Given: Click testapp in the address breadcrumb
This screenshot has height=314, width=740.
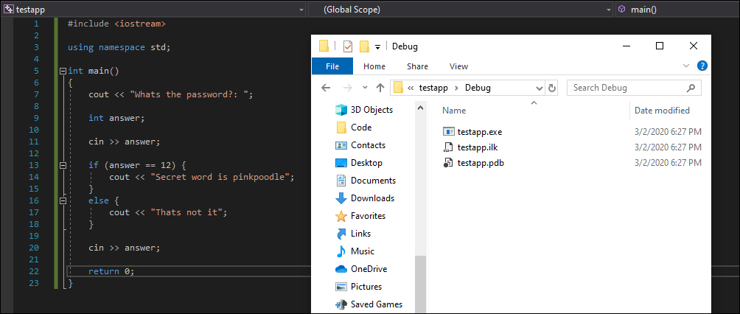Looking at the screenshot, I should point(433,88).
